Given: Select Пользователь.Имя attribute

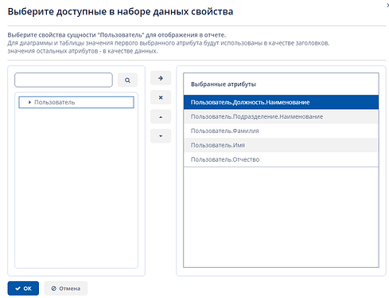Looking at the screenshot, I should point(281,145).
